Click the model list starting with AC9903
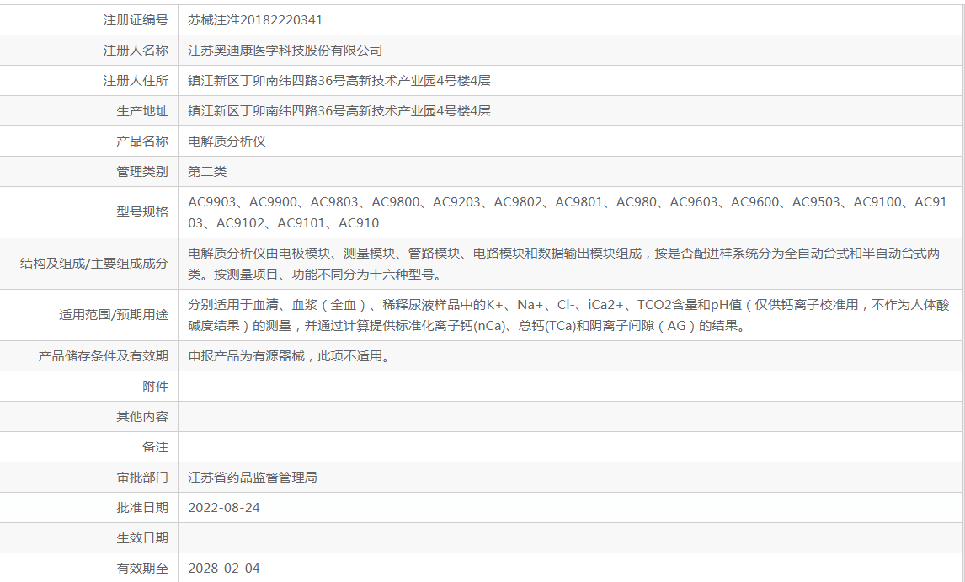The height and width of the screenshot is (582, 965). click(x=568, y=212)
